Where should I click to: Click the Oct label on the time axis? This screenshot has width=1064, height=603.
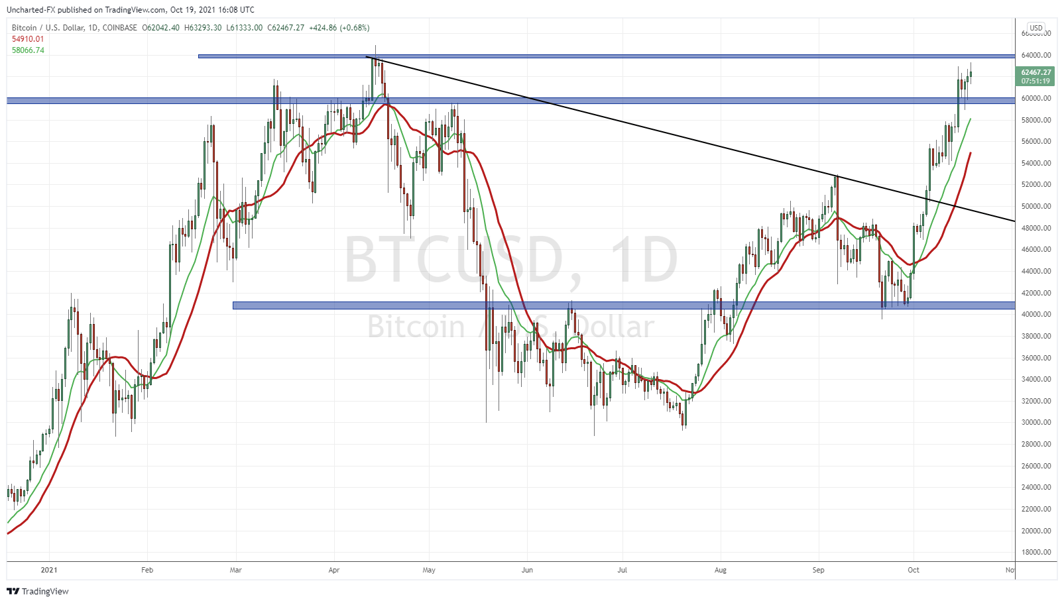click(914, 570)
